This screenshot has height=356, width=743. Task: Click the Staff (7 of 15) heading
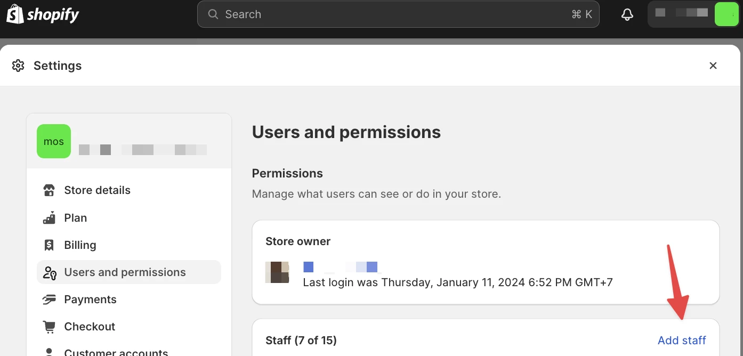[301, 340]
